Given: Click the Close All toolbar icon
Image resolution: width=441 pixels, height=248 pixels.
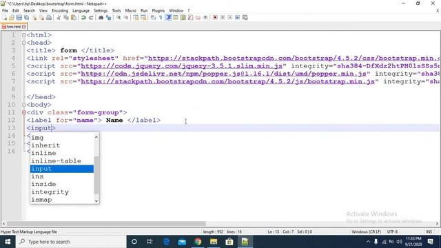Looking at the screenshot, I should [x=41, y=17].
